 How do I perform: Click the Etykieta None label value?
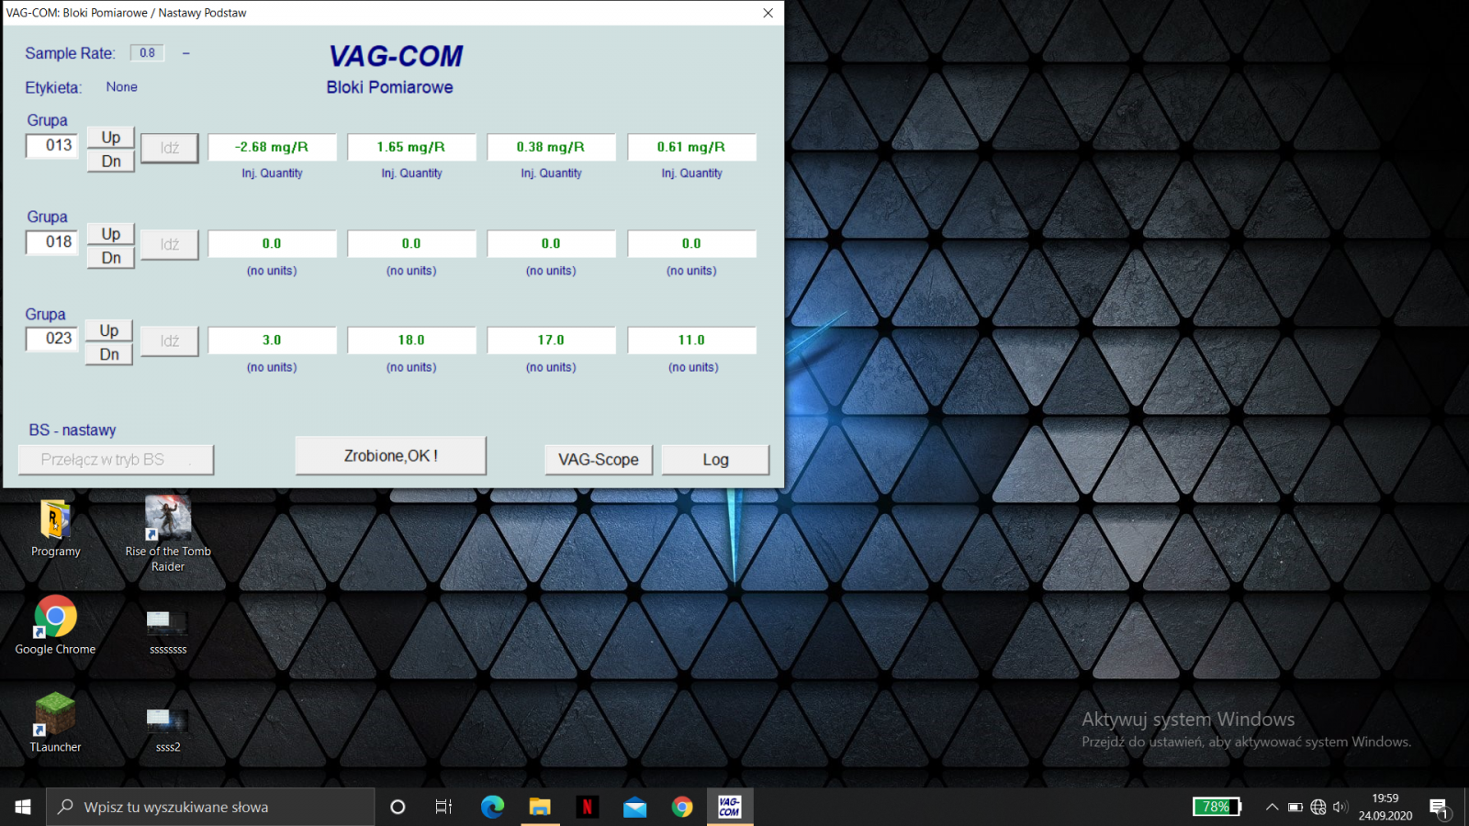(x=121, y=87)
